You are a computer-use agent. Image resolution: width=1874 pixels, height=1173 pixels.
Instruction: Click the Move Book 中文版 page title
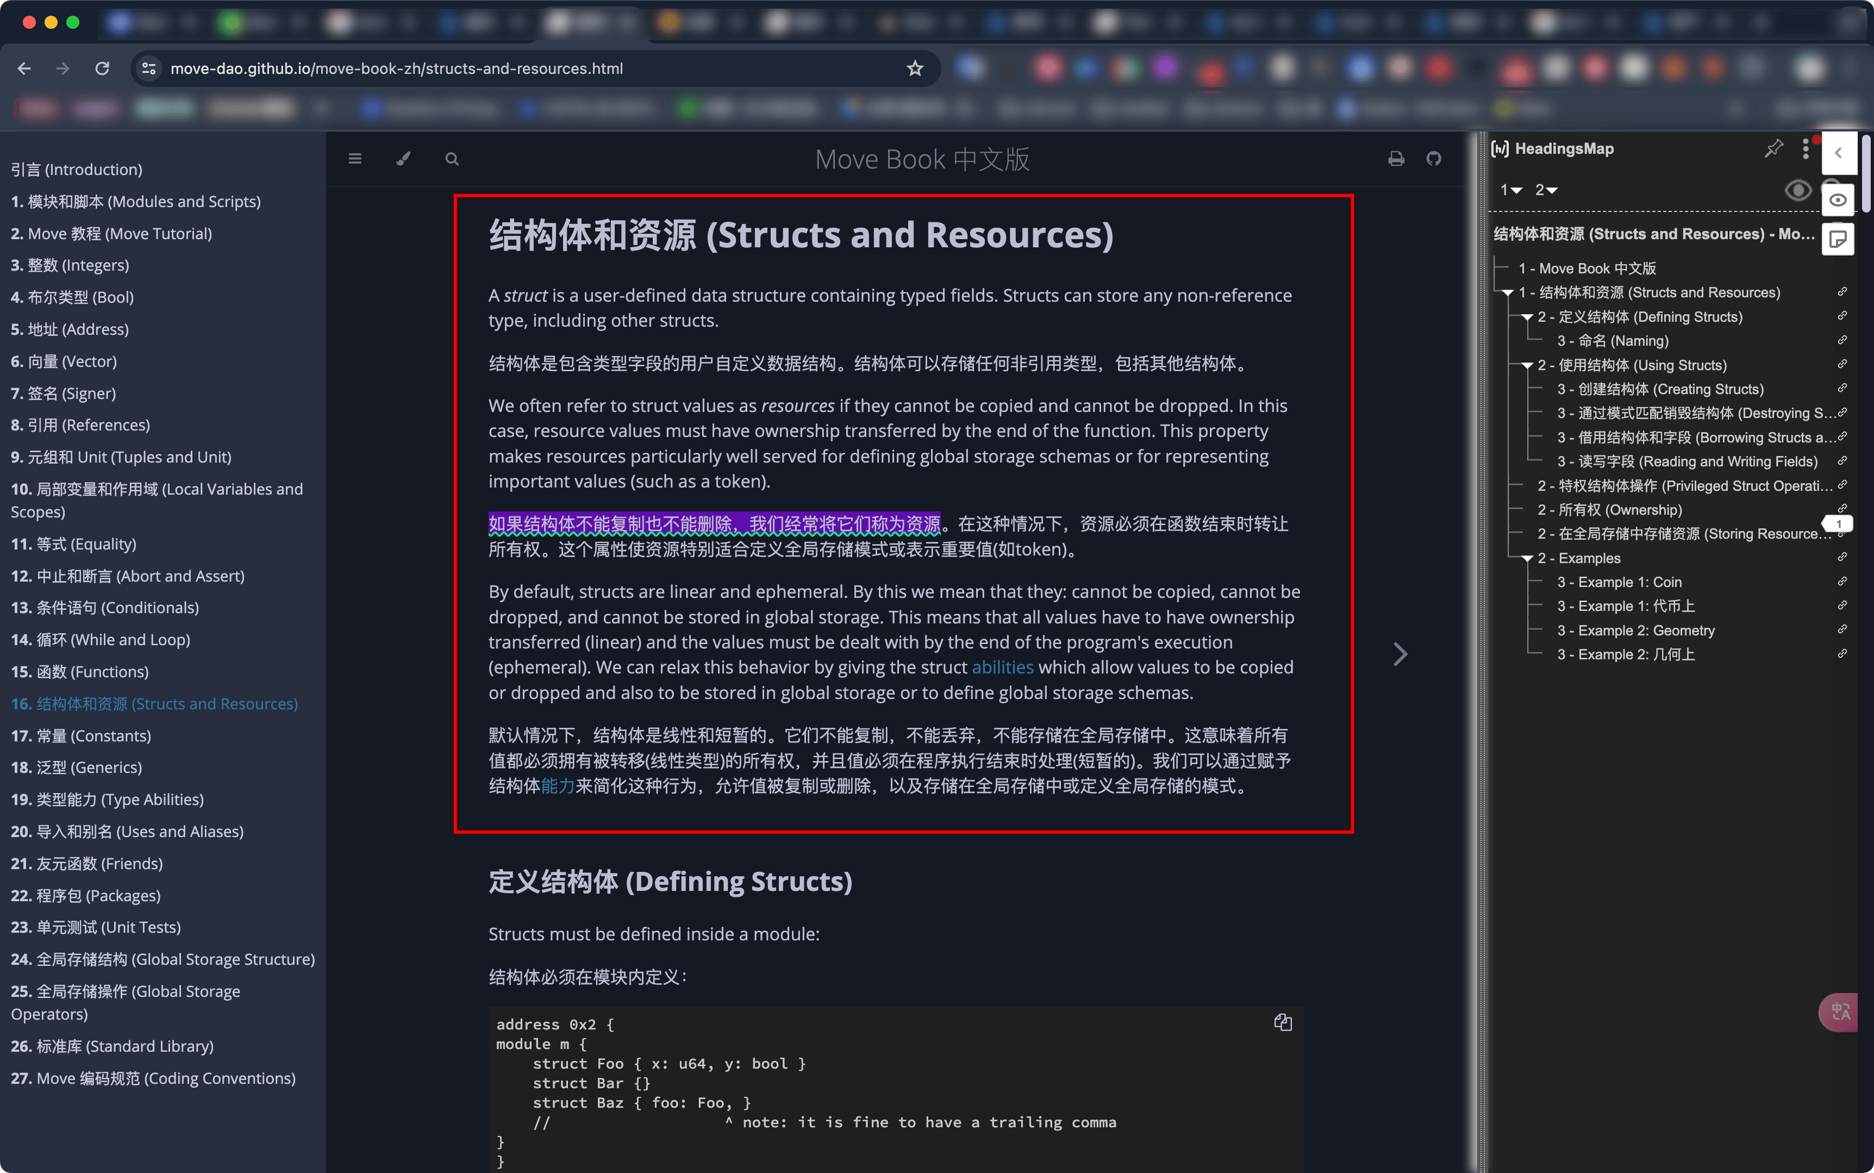click(922, 159)
